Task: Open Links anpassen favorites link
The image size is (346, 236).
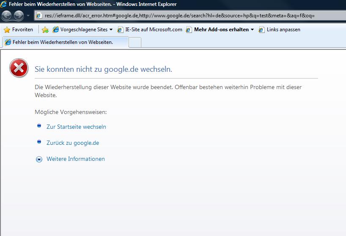Action: (280, 30)
